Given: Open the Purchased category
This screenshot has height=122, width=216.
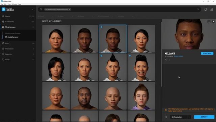Looking at the screenshot, I should point(18,49).
